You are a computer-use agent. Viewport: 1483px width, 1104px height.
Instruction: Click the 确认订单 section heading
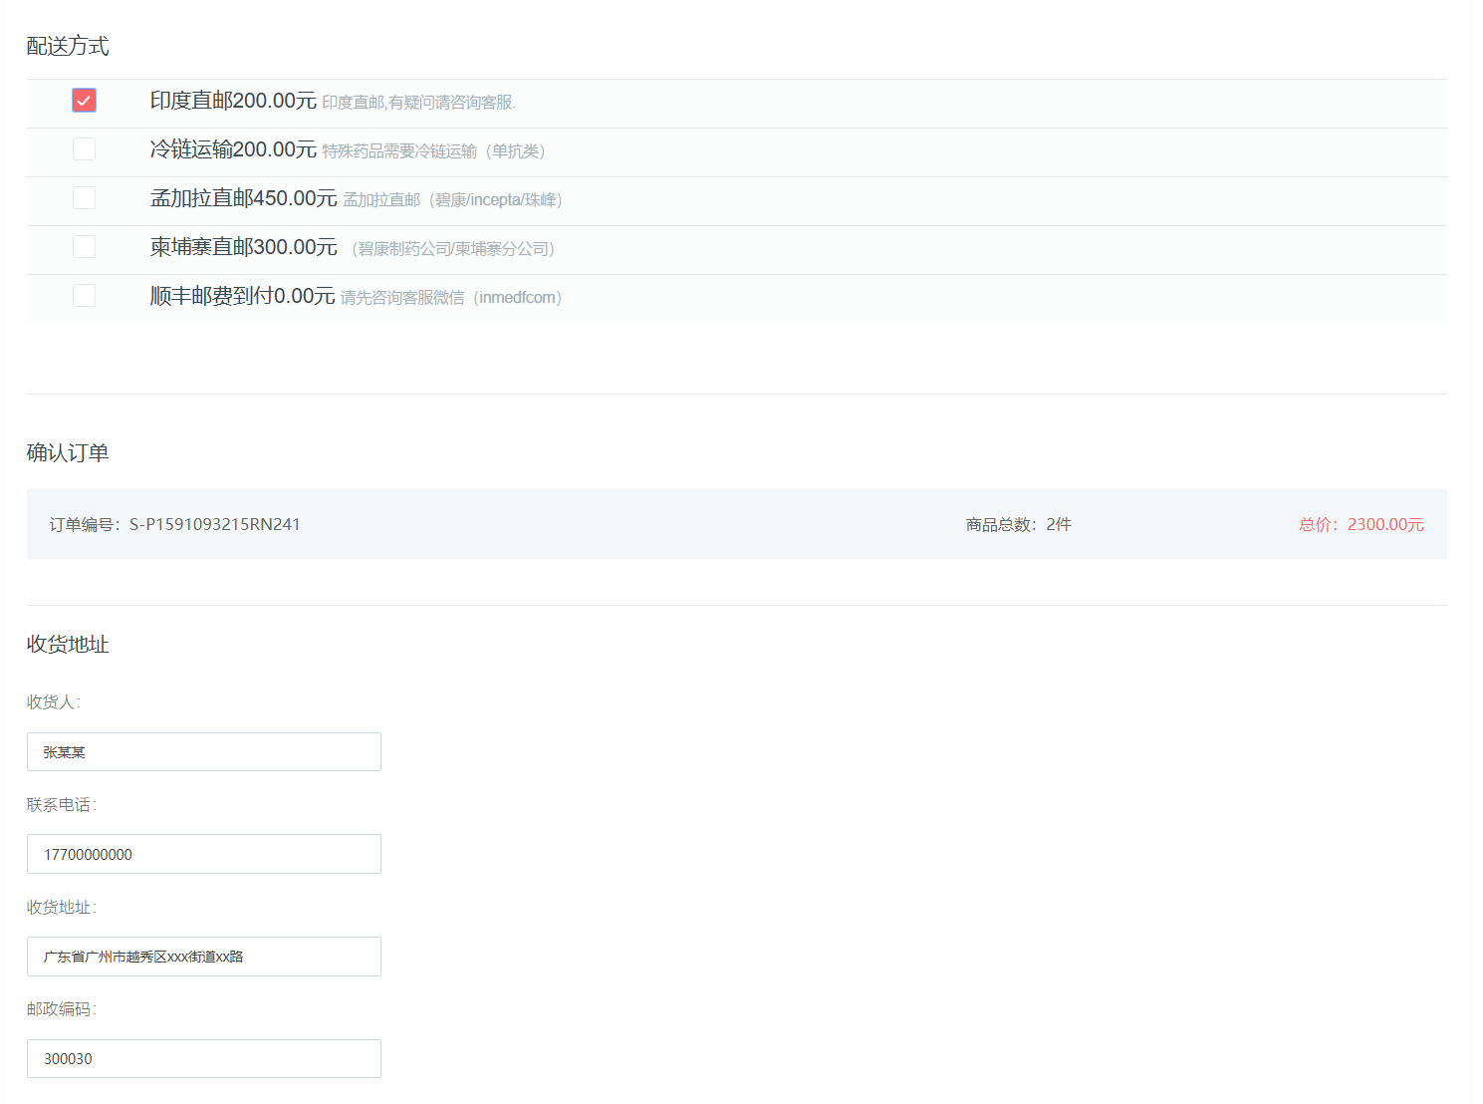(68, 452)
